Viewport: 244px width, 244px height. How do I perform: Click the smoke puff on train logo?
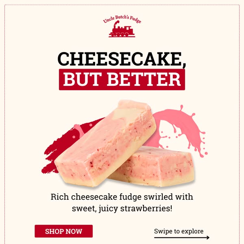(x=117, y=22)
